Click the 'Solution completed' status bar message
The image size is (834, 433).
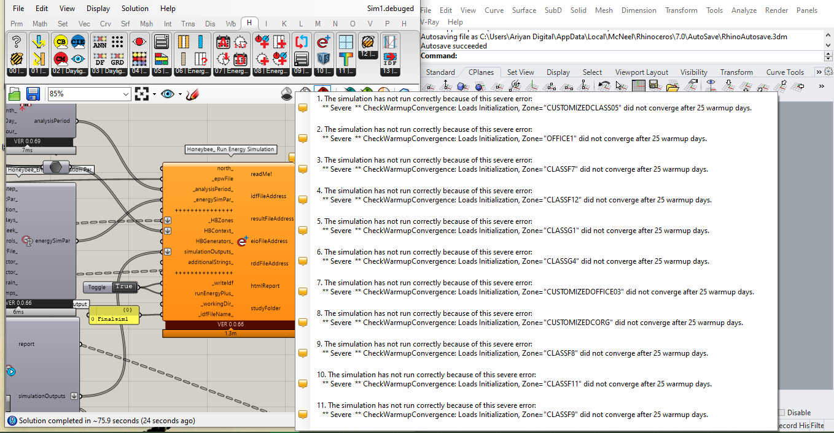pos(107,421)
